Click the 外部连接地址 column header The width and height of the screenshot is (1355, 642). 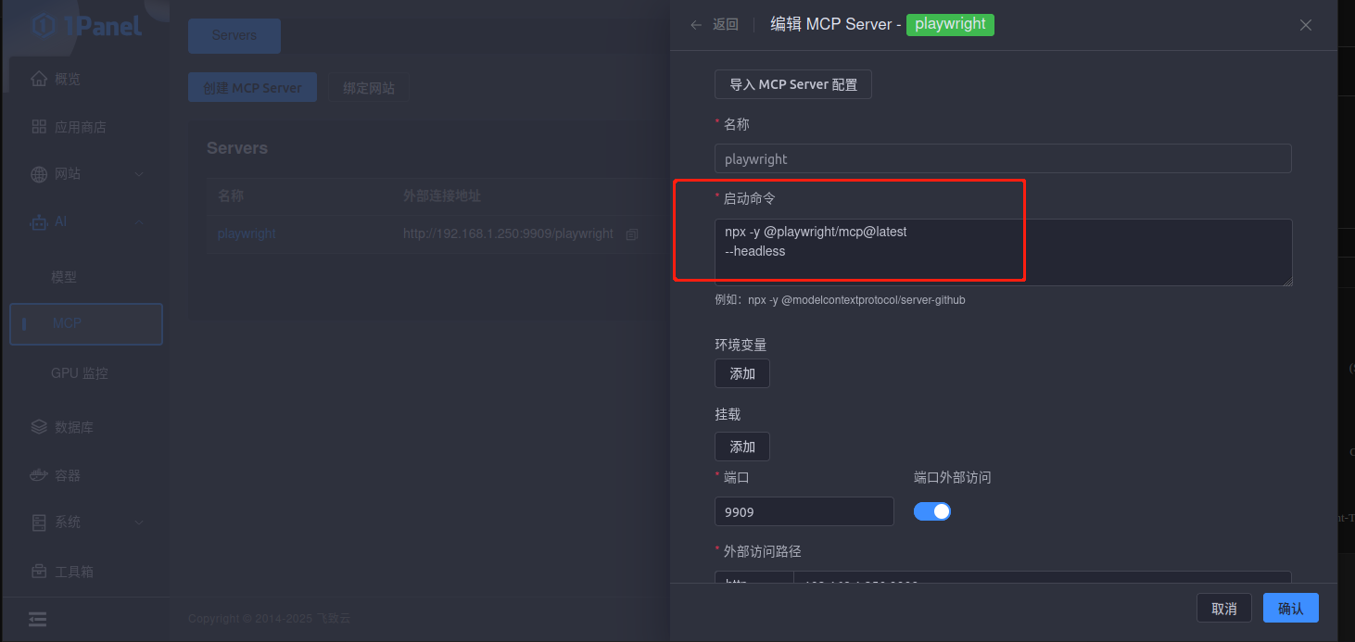click(441, 196)
